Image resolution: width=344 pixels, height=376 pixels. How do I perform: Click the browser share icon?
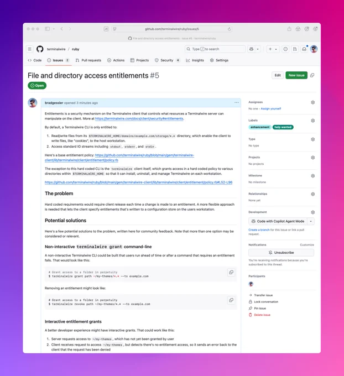[x=289, y=29]
